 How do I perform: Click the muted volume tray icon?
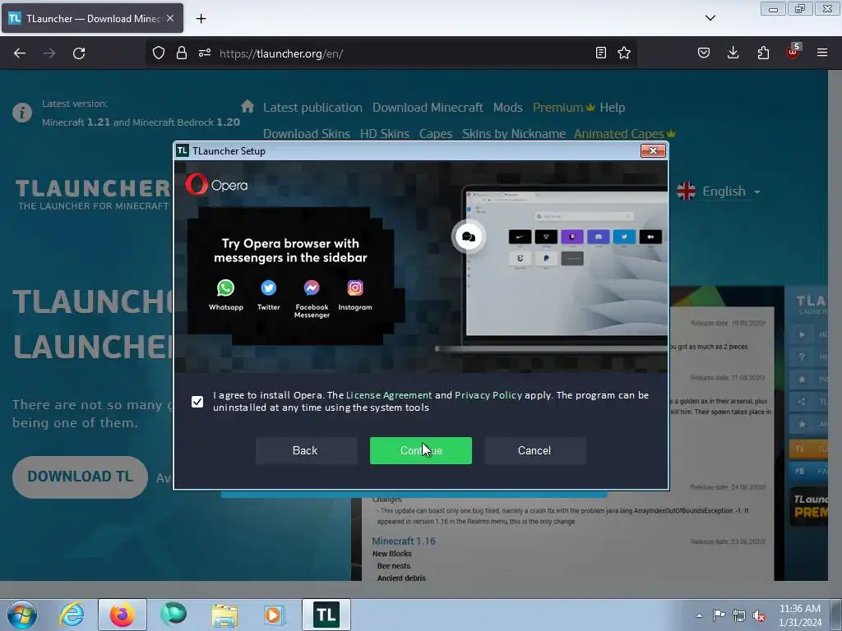coord(759,615)
